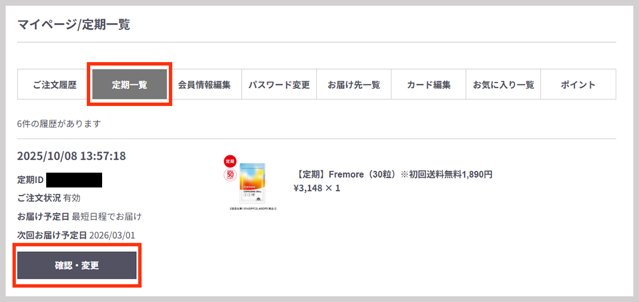Viewport: 639px width, 302px height.
Task: View the お気に入り一覧 tab
Action: pos(503,85)
